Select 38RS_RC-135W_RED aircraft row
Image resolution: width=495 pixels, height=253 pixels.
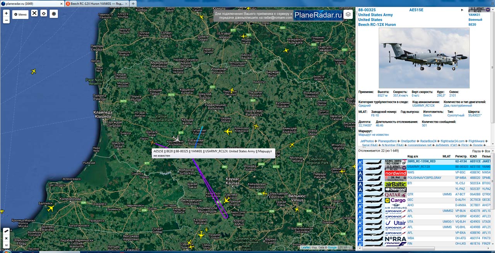point(424,162)
